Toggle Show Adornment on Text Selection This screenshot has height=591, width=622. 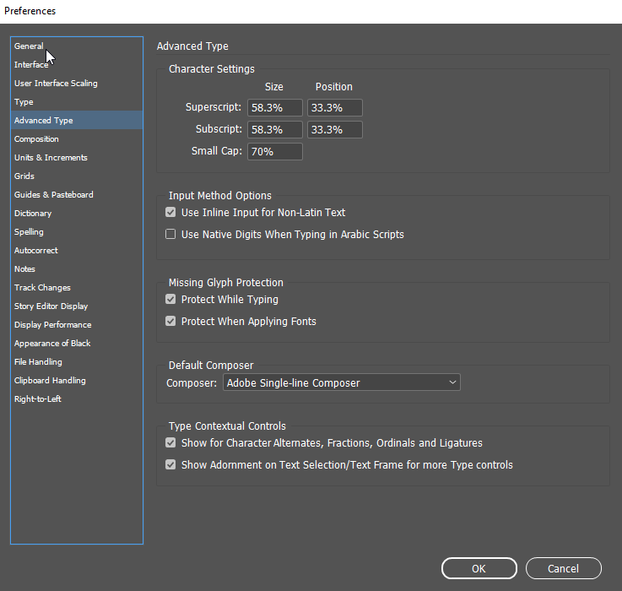point(170,465)
